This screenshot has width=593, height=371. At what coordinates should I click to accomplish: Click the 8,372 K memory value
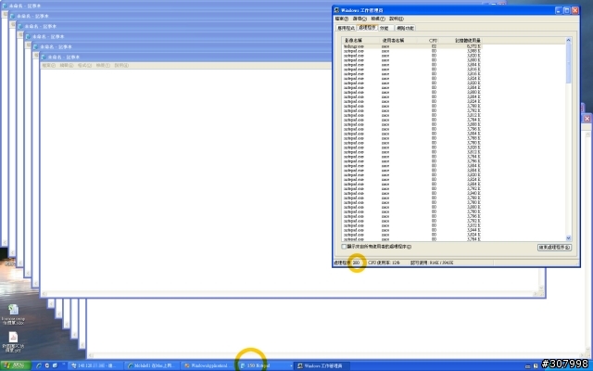pyautogui.click(x=473, y=46)
